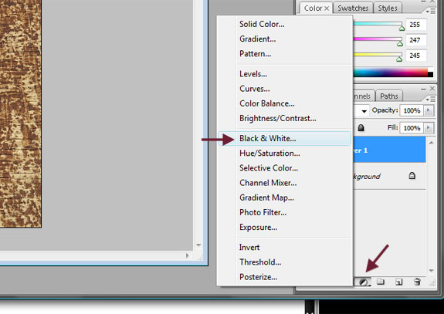Click Layers panel scroll up arrow
Viewport: 444px width, 314px height.
click(431, 143)
